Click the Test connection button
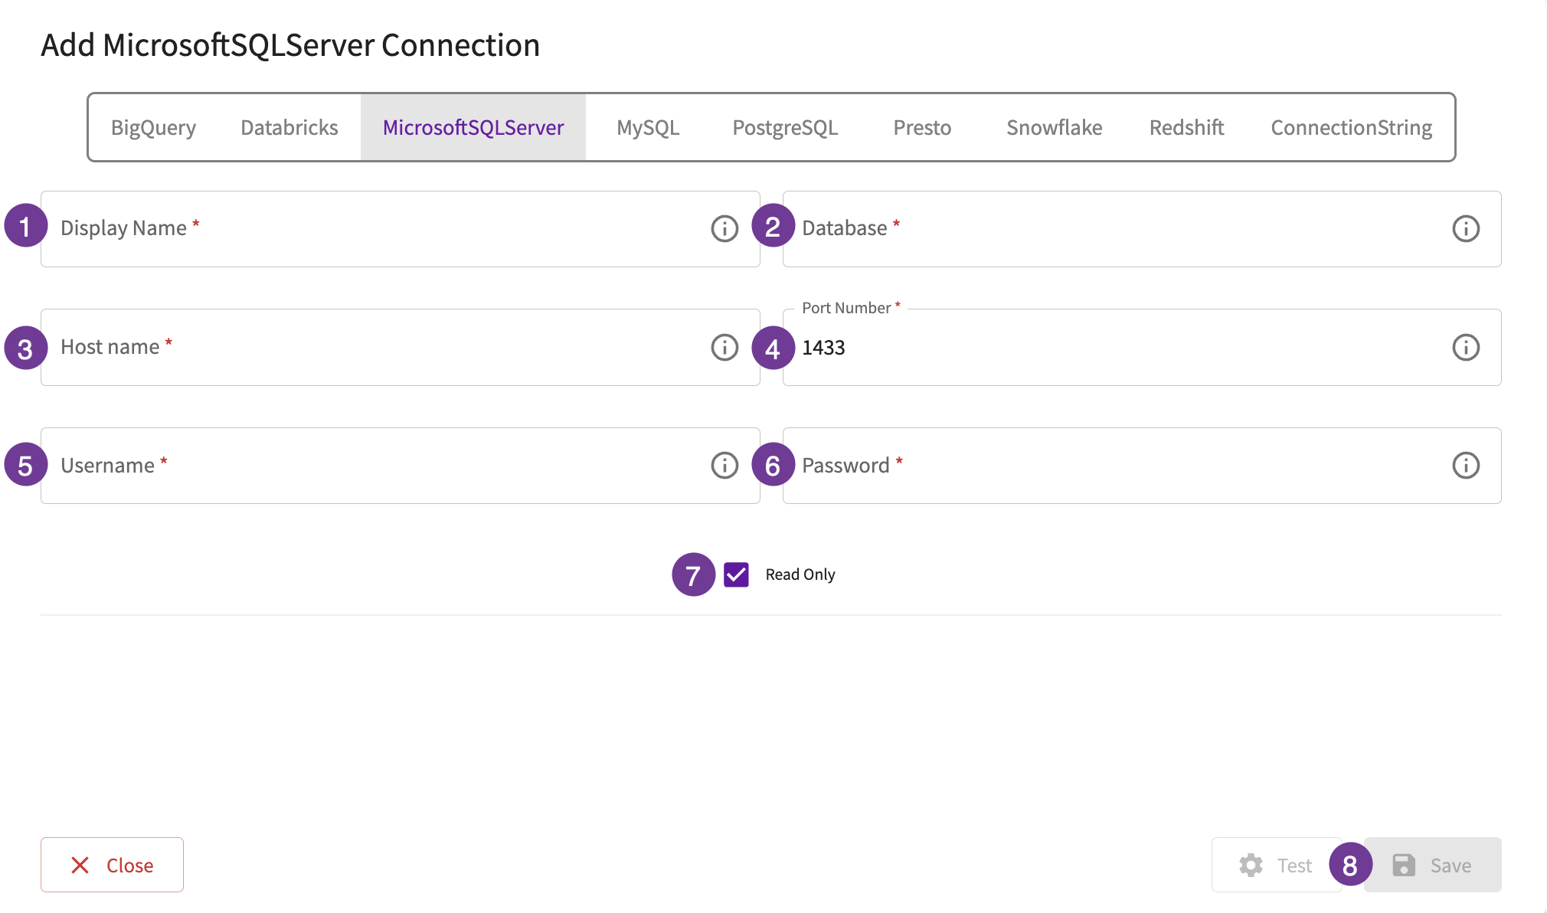 click(1276, 865)
